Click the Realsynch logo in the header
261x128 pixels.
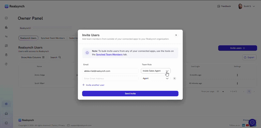click(x=15, y=6)
